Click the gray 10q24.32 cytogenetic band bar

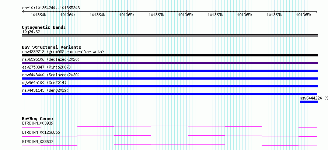coord(170,36)
